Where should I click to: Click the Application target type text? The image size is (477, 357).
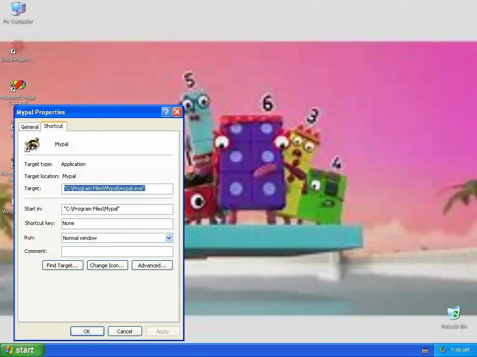click(73, 164)
